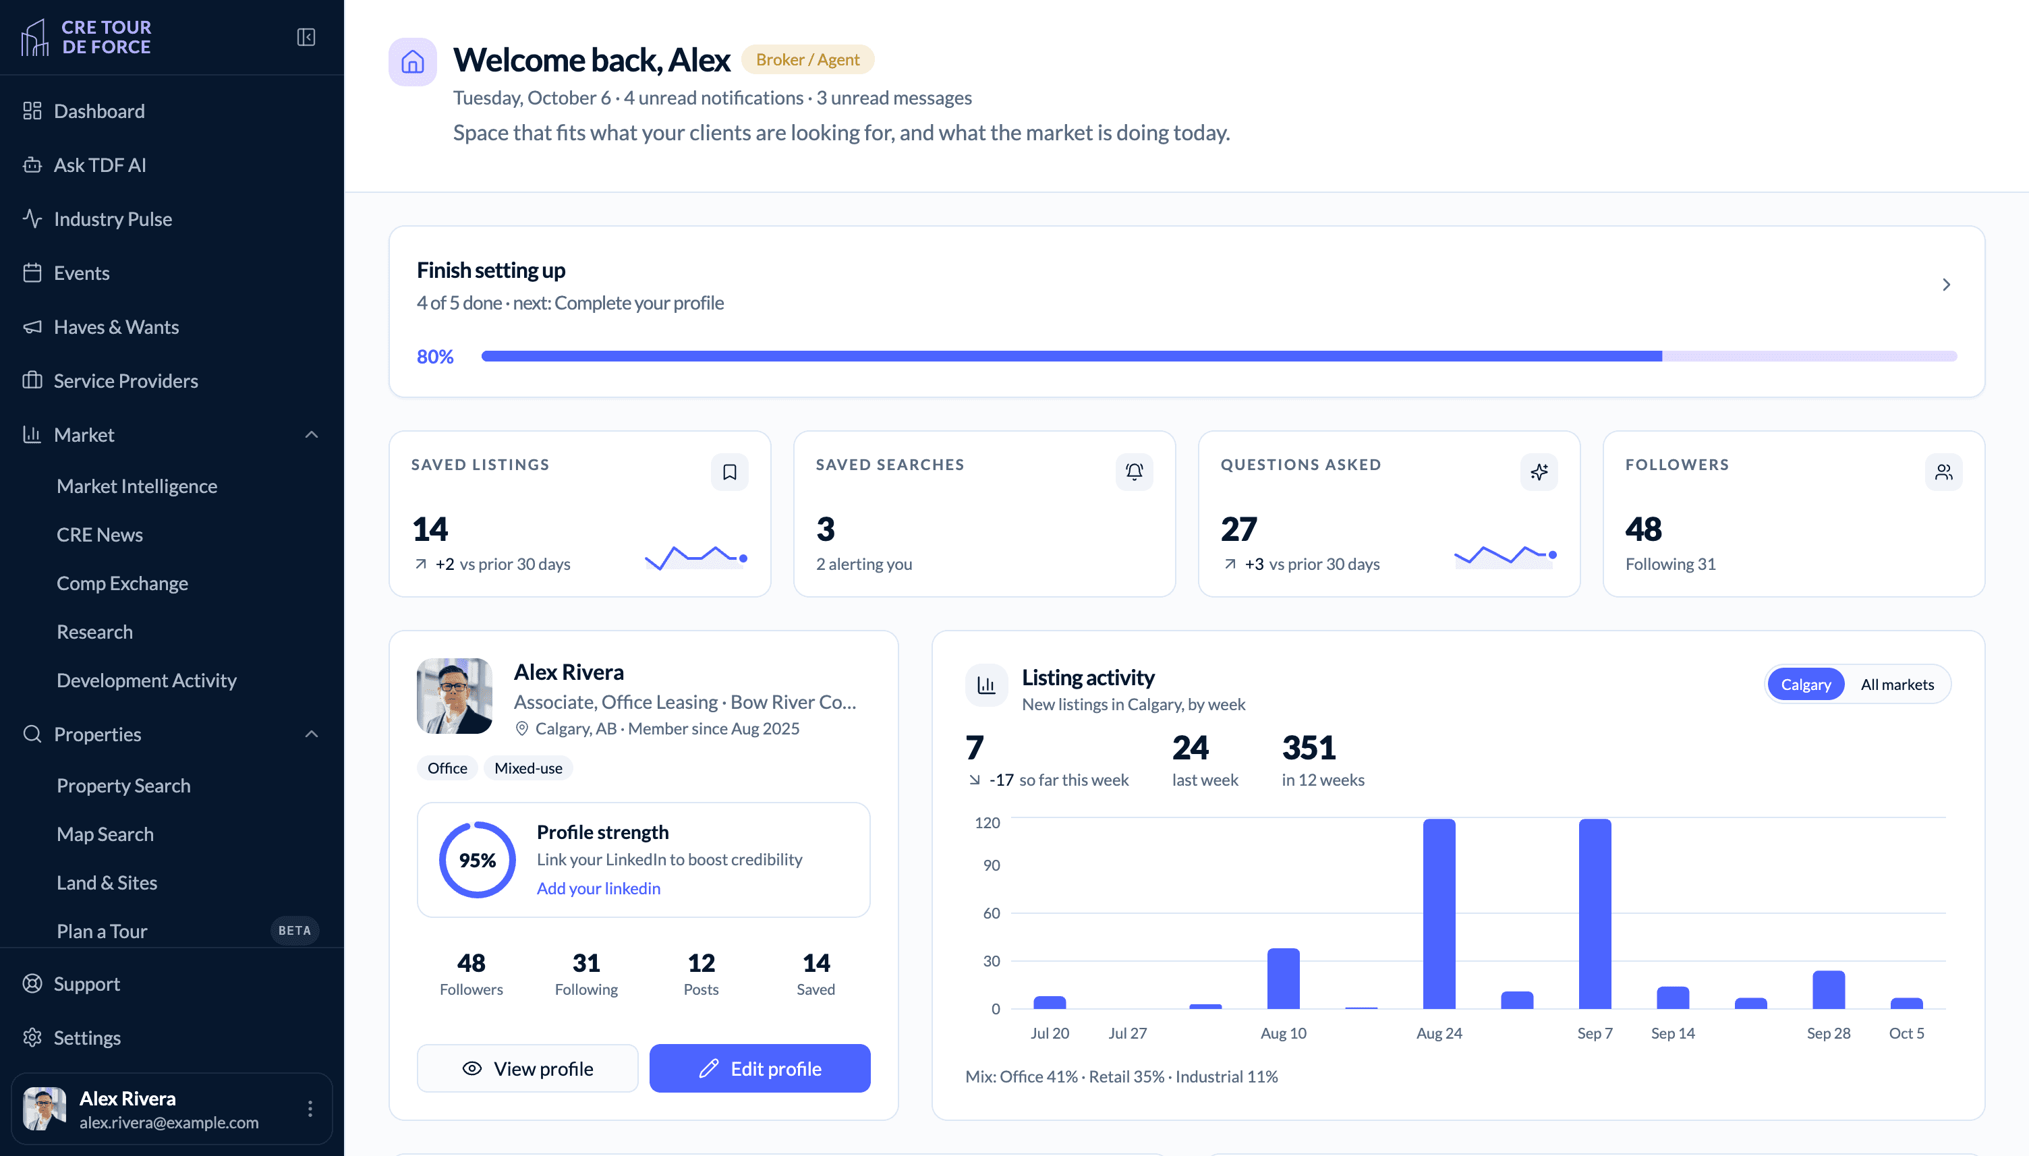Click the 80% setup progress bar
The width and height of the screenshot is (2029, 1156).
click(x=1218, y=357)
